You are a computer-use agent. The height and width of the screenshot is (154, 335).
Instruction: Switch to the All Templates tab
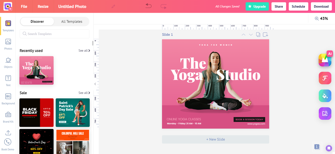(x=72, y=22)
